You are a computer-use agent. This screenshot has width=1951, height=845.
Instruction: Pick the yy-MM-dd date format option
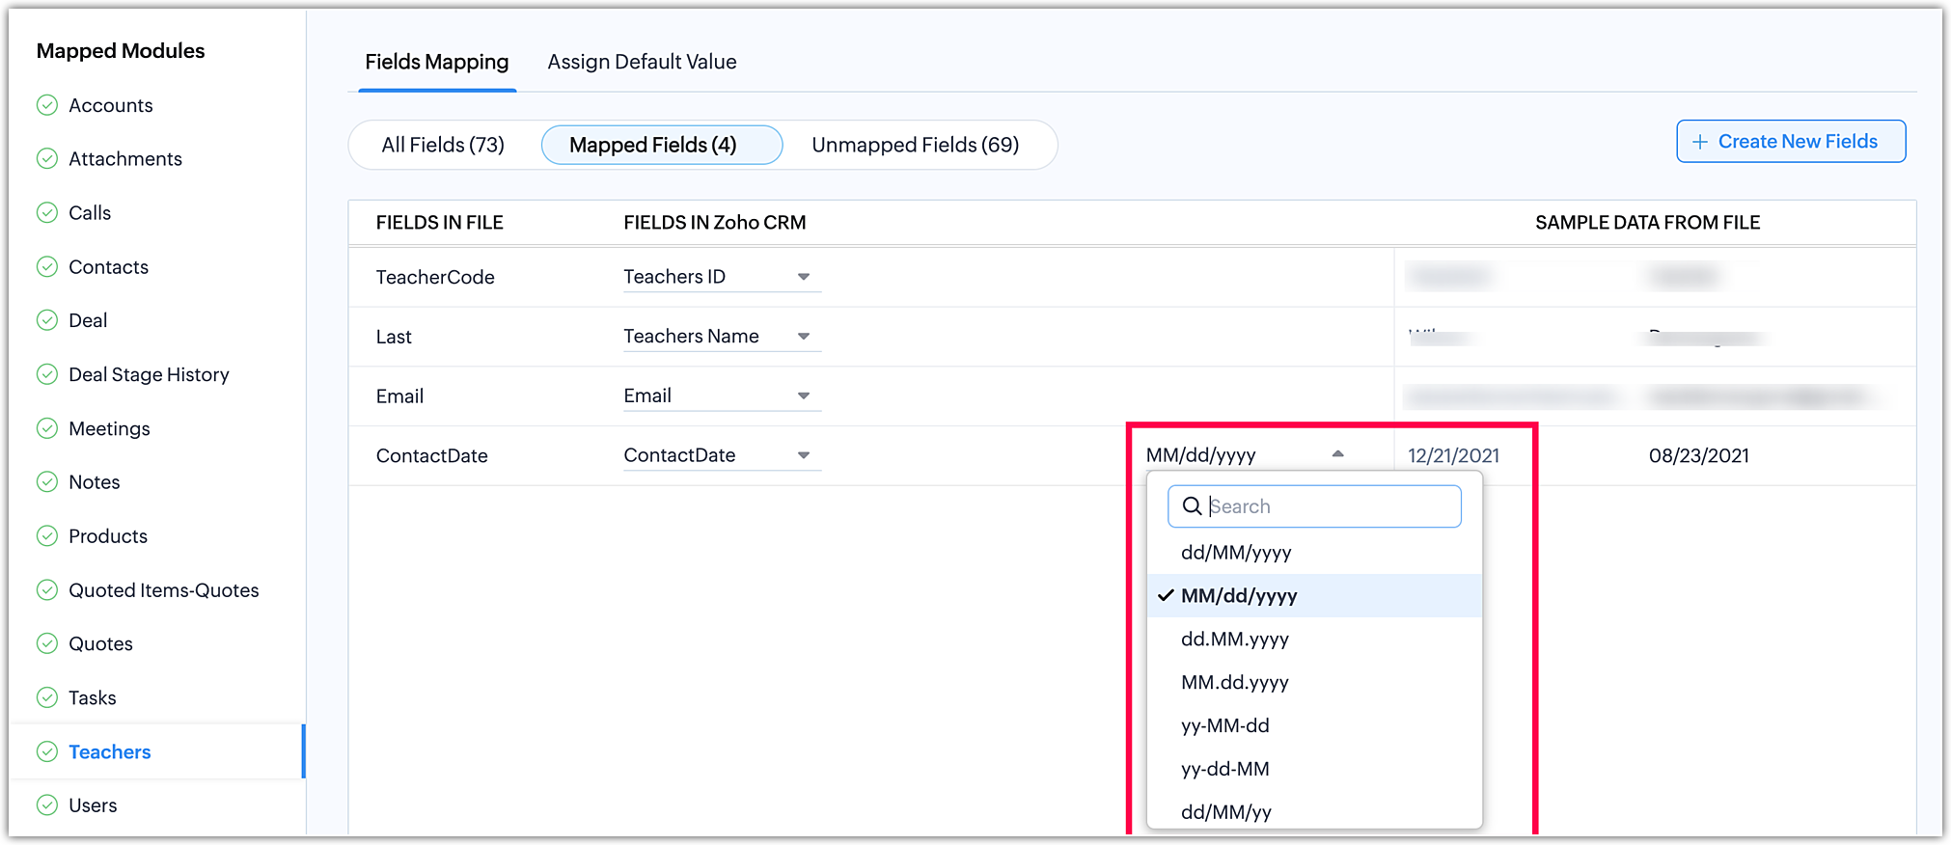click(1225, 725)
